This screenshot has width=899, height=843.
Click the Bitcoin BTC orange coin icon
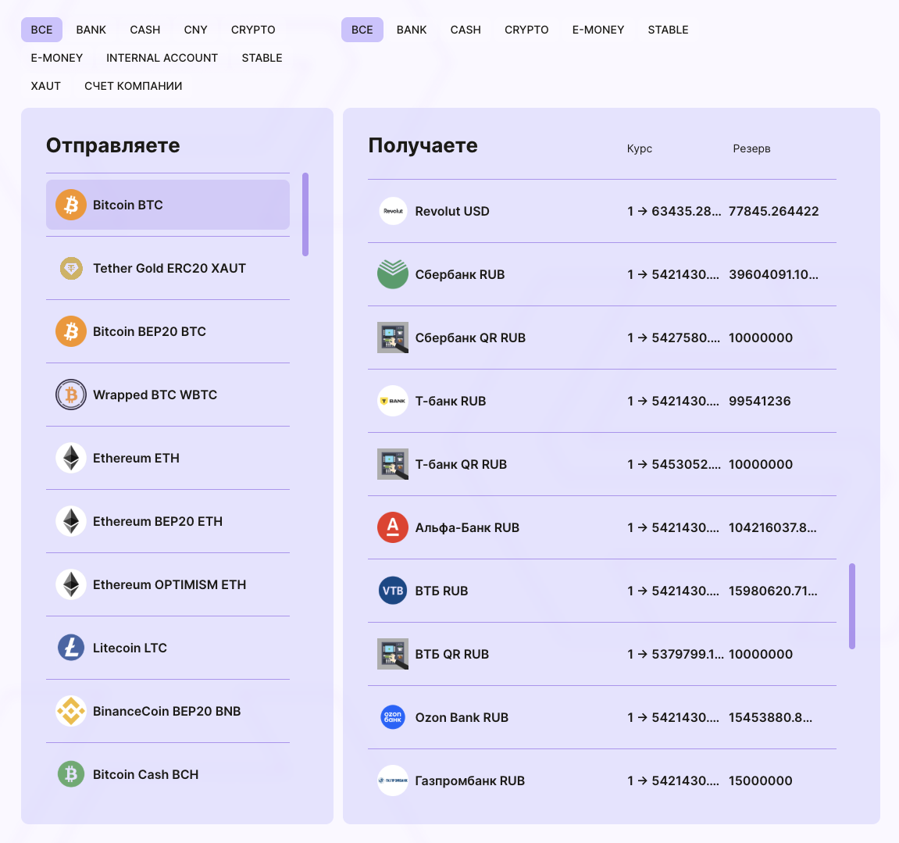[71, 205]
